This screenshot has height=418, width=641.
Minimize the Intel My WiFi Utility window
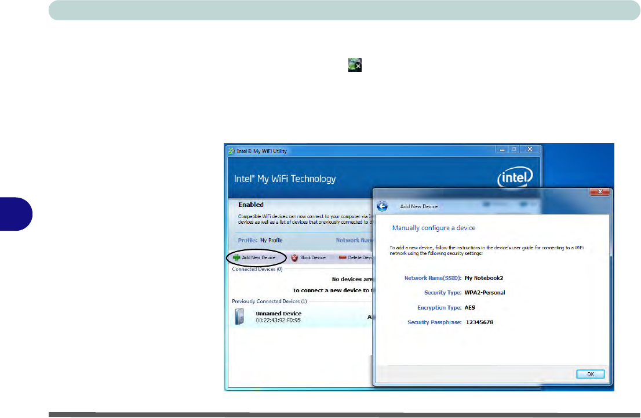tap(499, 150)
